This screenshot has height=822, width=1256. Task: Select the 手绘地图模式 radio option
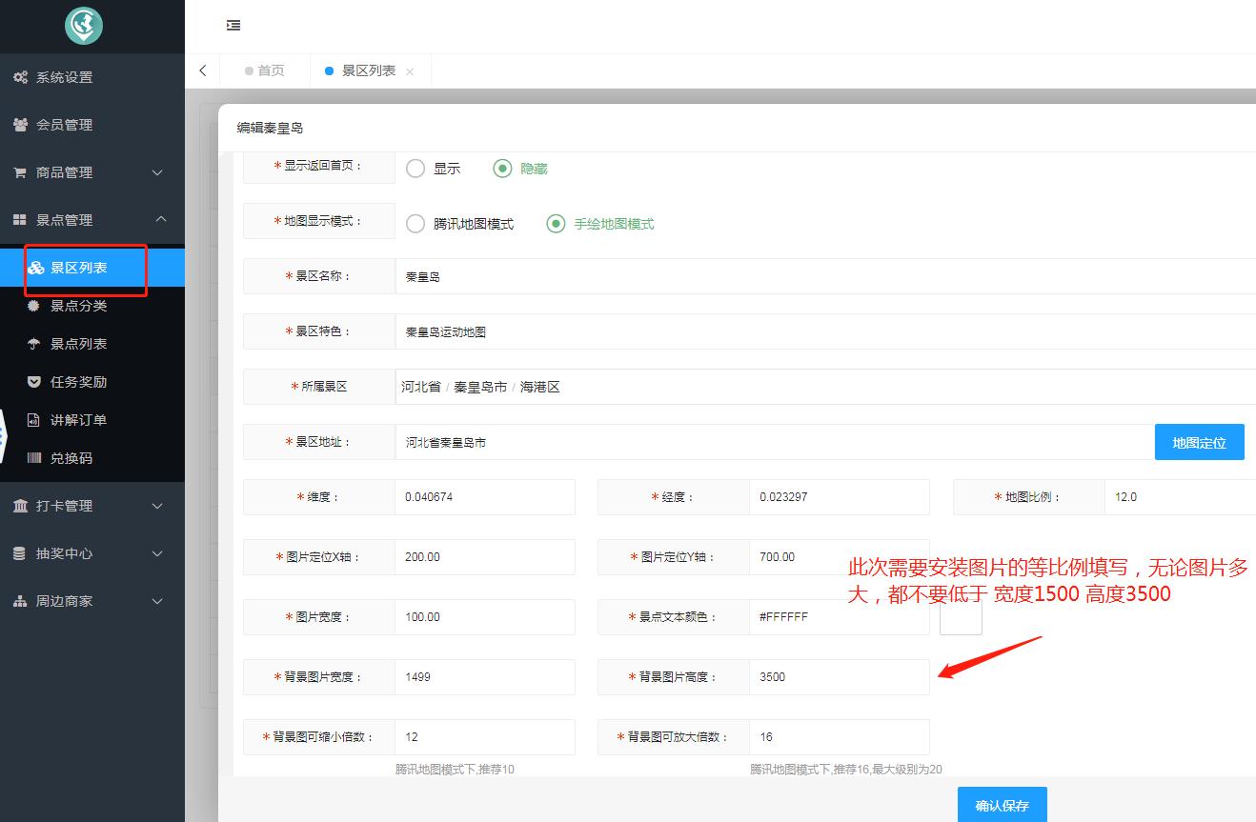pyautogui.click(x=556, y=224)
